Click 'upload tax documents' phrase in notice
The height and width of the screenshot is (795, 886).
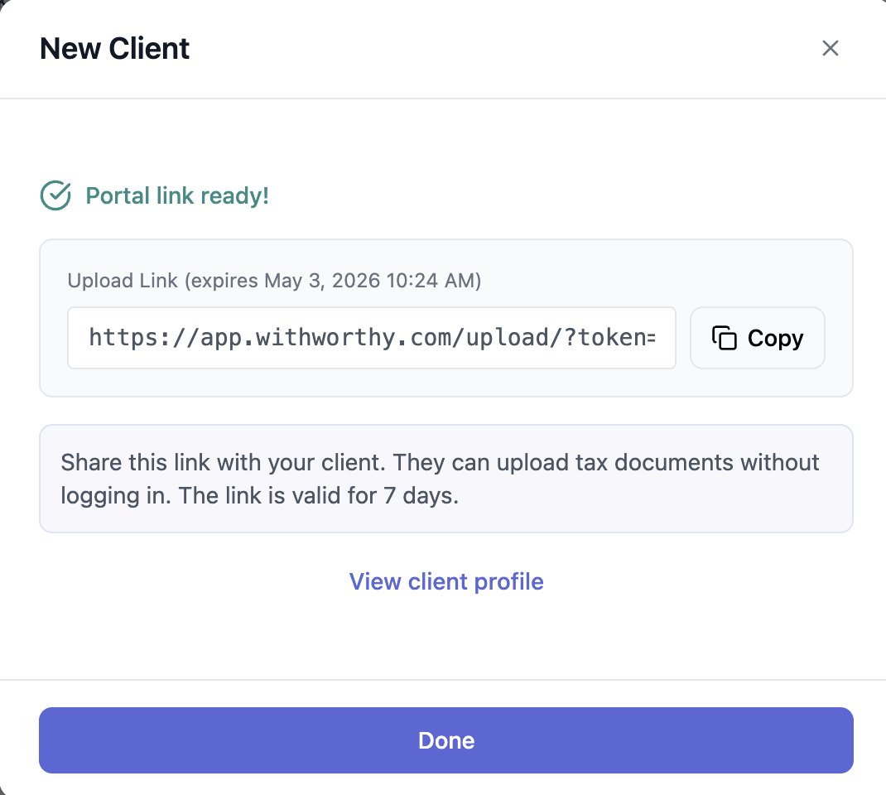pos(614,462)
